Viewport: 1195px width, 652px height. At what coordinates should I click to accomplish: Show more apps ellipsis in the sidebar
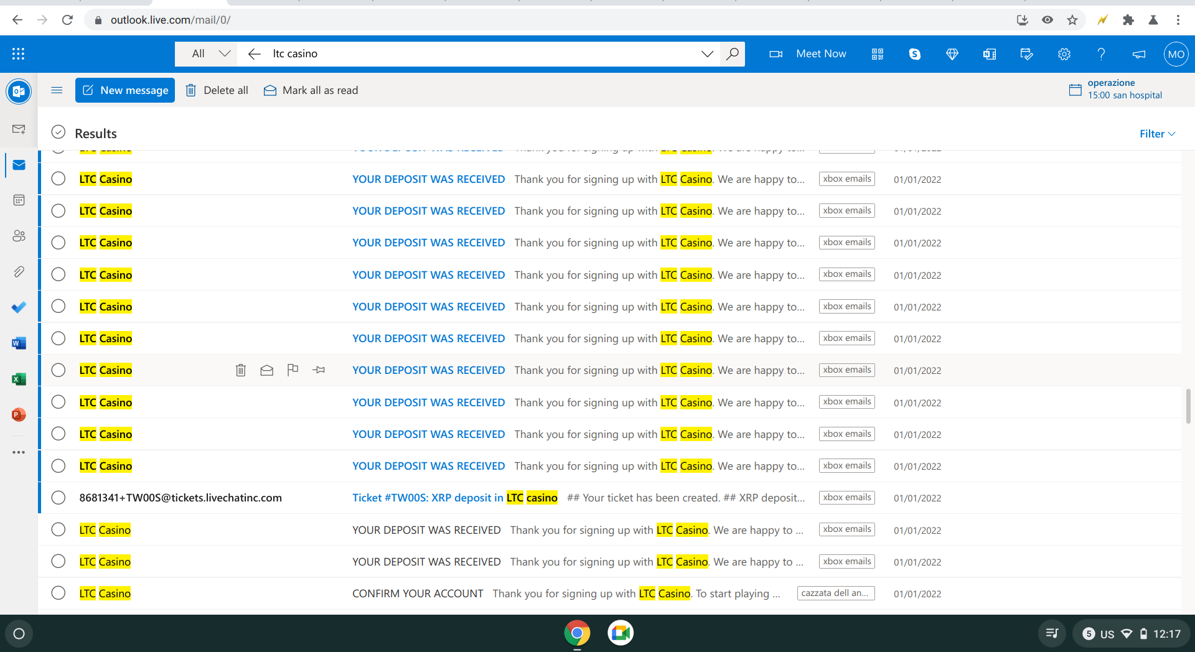[x=19, y=452]
